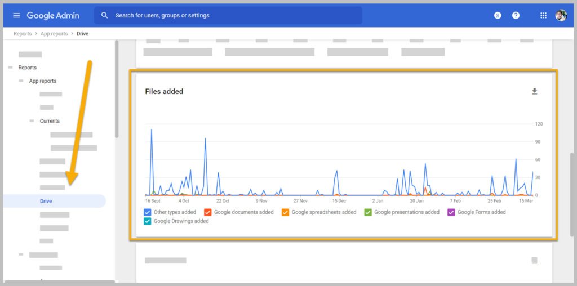This screenshot has width=577, height=286.
Task: Open the main hamburger menu
Action: pyautogui.click(x=16, y=15)
